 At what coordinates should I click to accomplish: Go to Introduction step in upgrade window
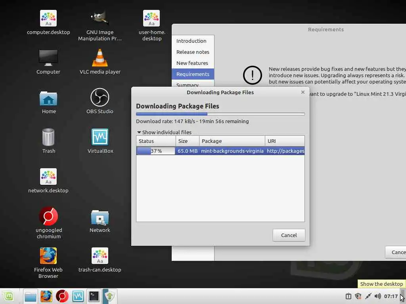point(193,41)
